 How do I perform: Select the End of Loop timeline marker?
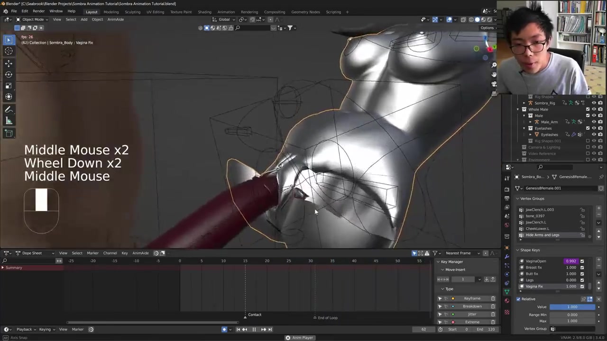click(315, 318)
